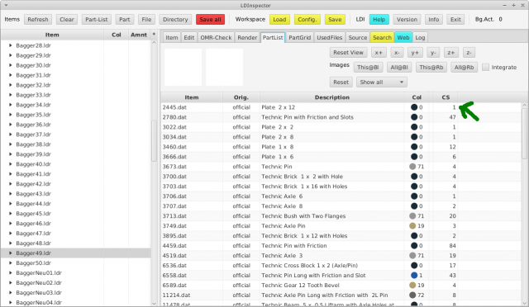Click the yellow workspace Save button
This screenshot has height=307, width=529.
pyautogui.click(x=335, y=20)
